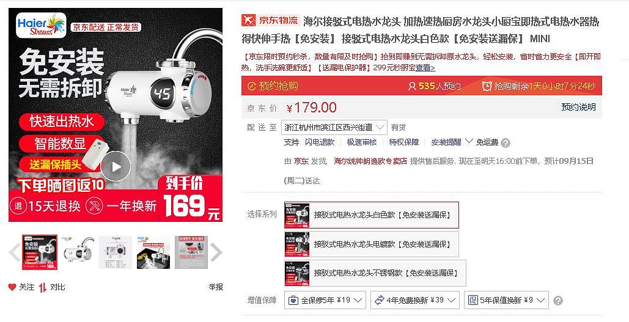629x322 pixels.
Task: Click the 增值保障 help question icon
Action: [x=558, y=301]
